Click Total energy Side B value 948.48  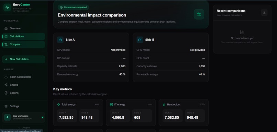(x=87, y=118)
